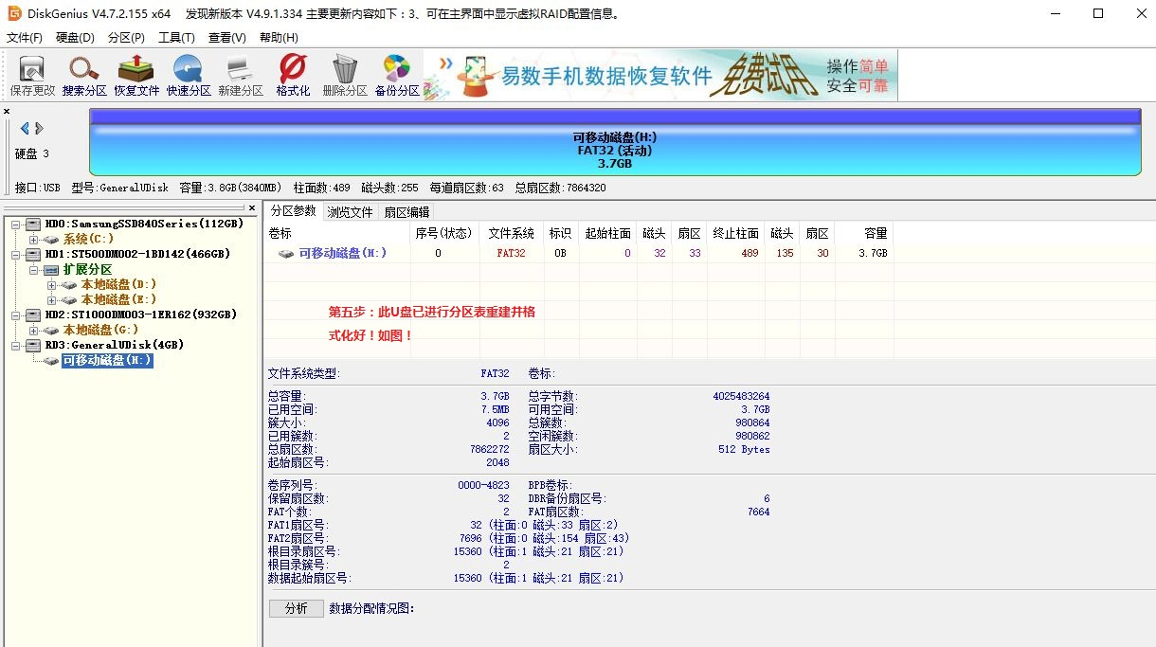Click the 终止柱面 column header
This screenshot has width=1156, height=647.
pos(735,233)
